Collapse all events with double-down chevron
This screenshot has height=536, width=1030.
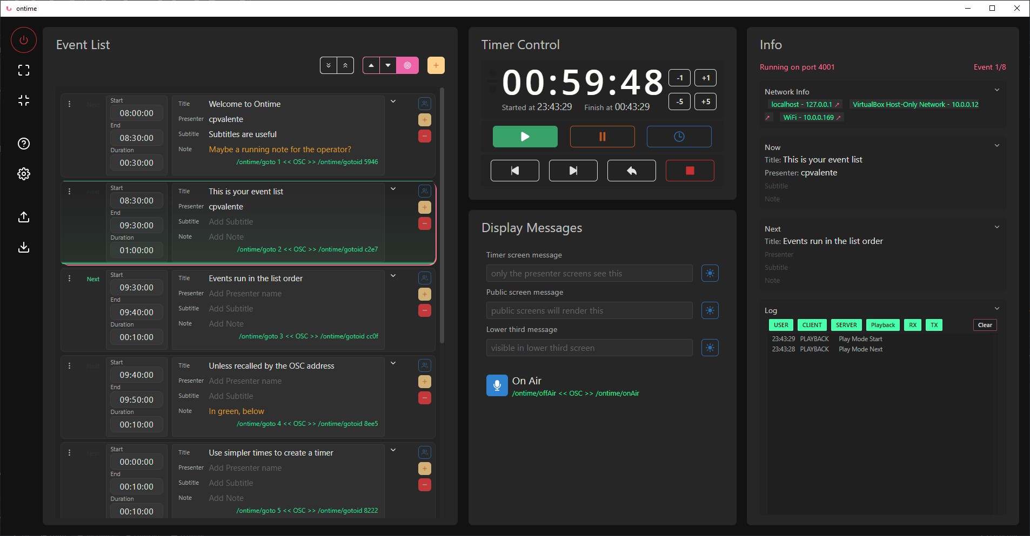coord(329,65)
